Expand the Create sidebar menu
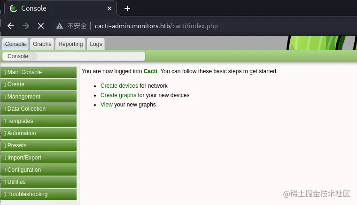 pos(39,84)
